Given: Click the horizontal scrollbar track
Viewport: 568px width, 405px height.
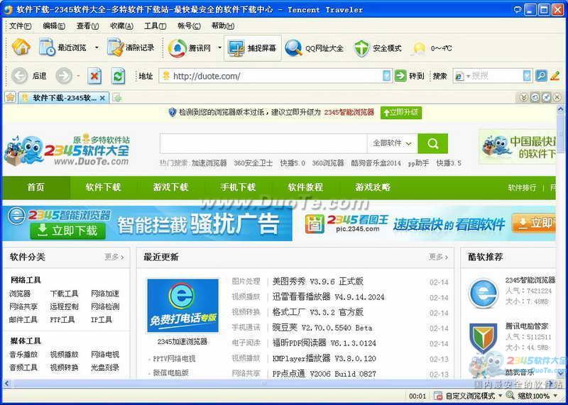Looking at the screenshot, I should pos(279,383).
